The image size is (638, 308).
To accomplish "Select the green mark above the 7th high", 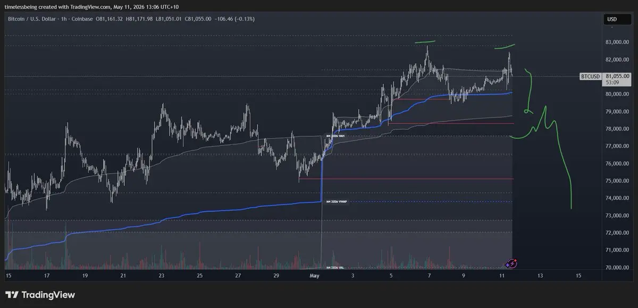I will click(x=425, y=41).
